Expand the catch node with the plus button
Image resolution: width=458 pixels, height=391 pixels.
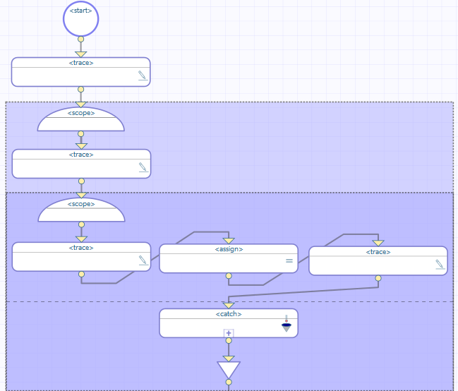click(229, 333)
